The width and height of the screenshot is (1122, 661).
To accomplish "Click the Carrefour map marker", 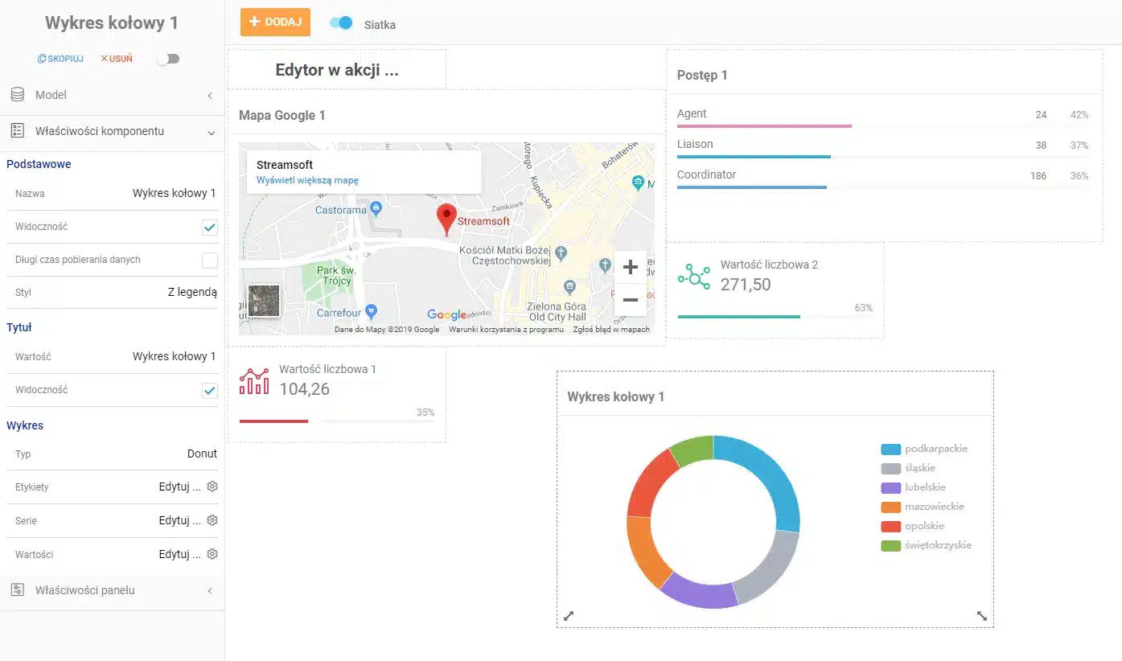I will (371, 310).
